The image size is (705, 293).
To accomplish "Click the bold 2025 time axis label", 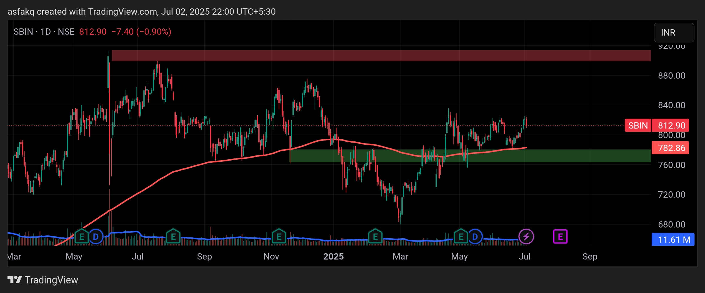I will 333,257.
